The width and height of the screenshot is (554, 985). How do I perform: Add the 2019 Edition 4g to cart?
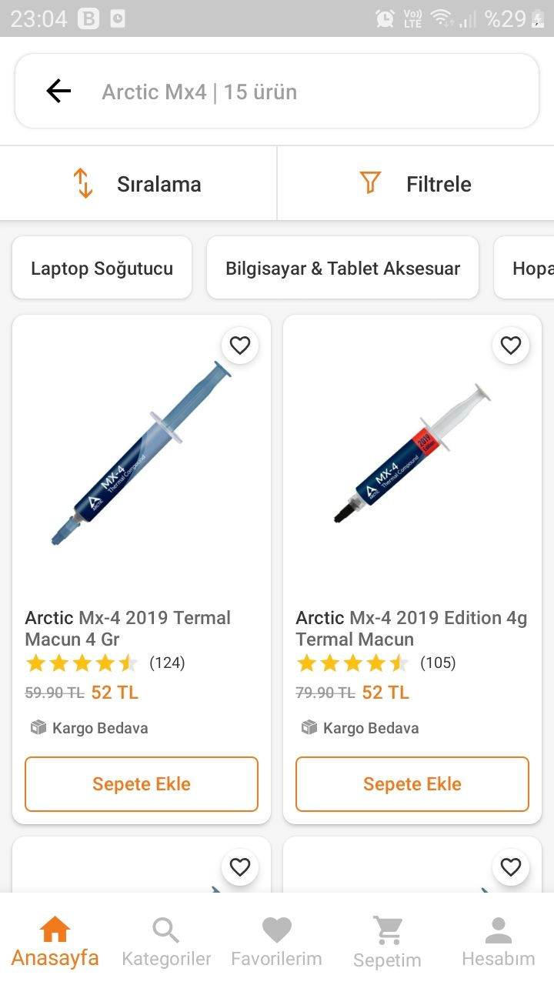(412, 784)
